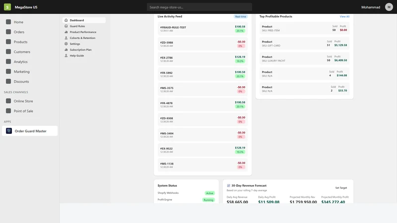Open the Order Guard Master app icon
The image size is (397, 223).
click(9, 131)
